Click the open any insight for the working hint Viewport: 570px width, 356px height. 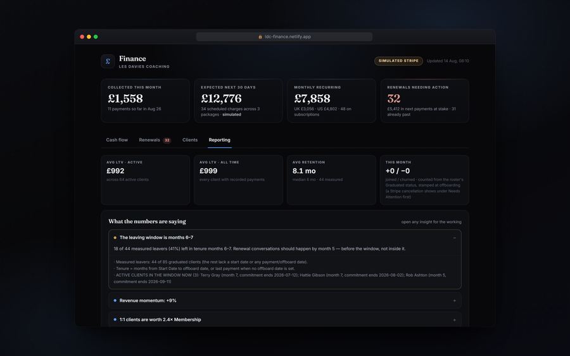431,222
